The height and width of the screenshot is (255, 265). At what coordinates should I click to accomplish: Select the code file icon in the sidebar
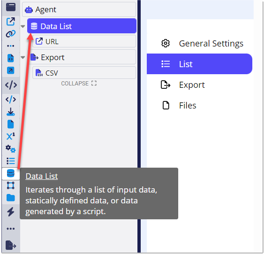click(11, 58)
